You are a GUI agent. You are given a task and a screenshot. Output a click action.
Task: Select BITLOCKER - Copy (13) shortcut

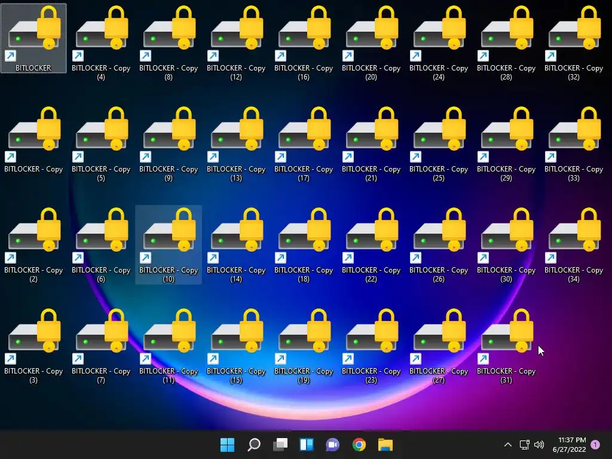click(x=236, y=143)
